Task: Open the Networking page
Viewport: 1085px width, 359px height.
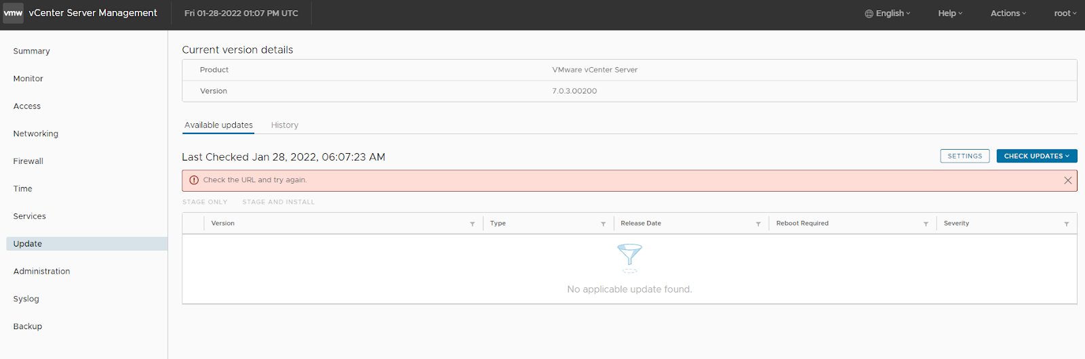Action: pos(36,134)
